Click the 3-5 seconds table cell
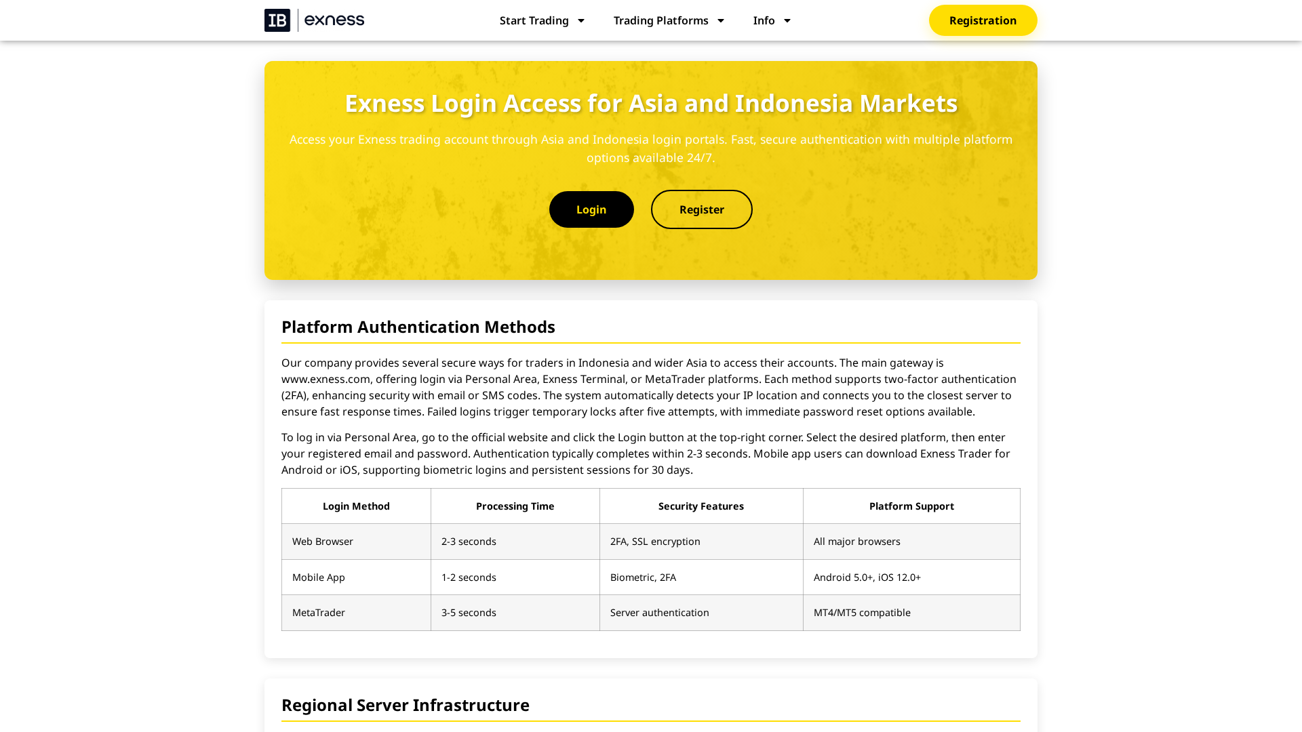The width and height of the screenshot is (1302, 732). coord(515,613)
